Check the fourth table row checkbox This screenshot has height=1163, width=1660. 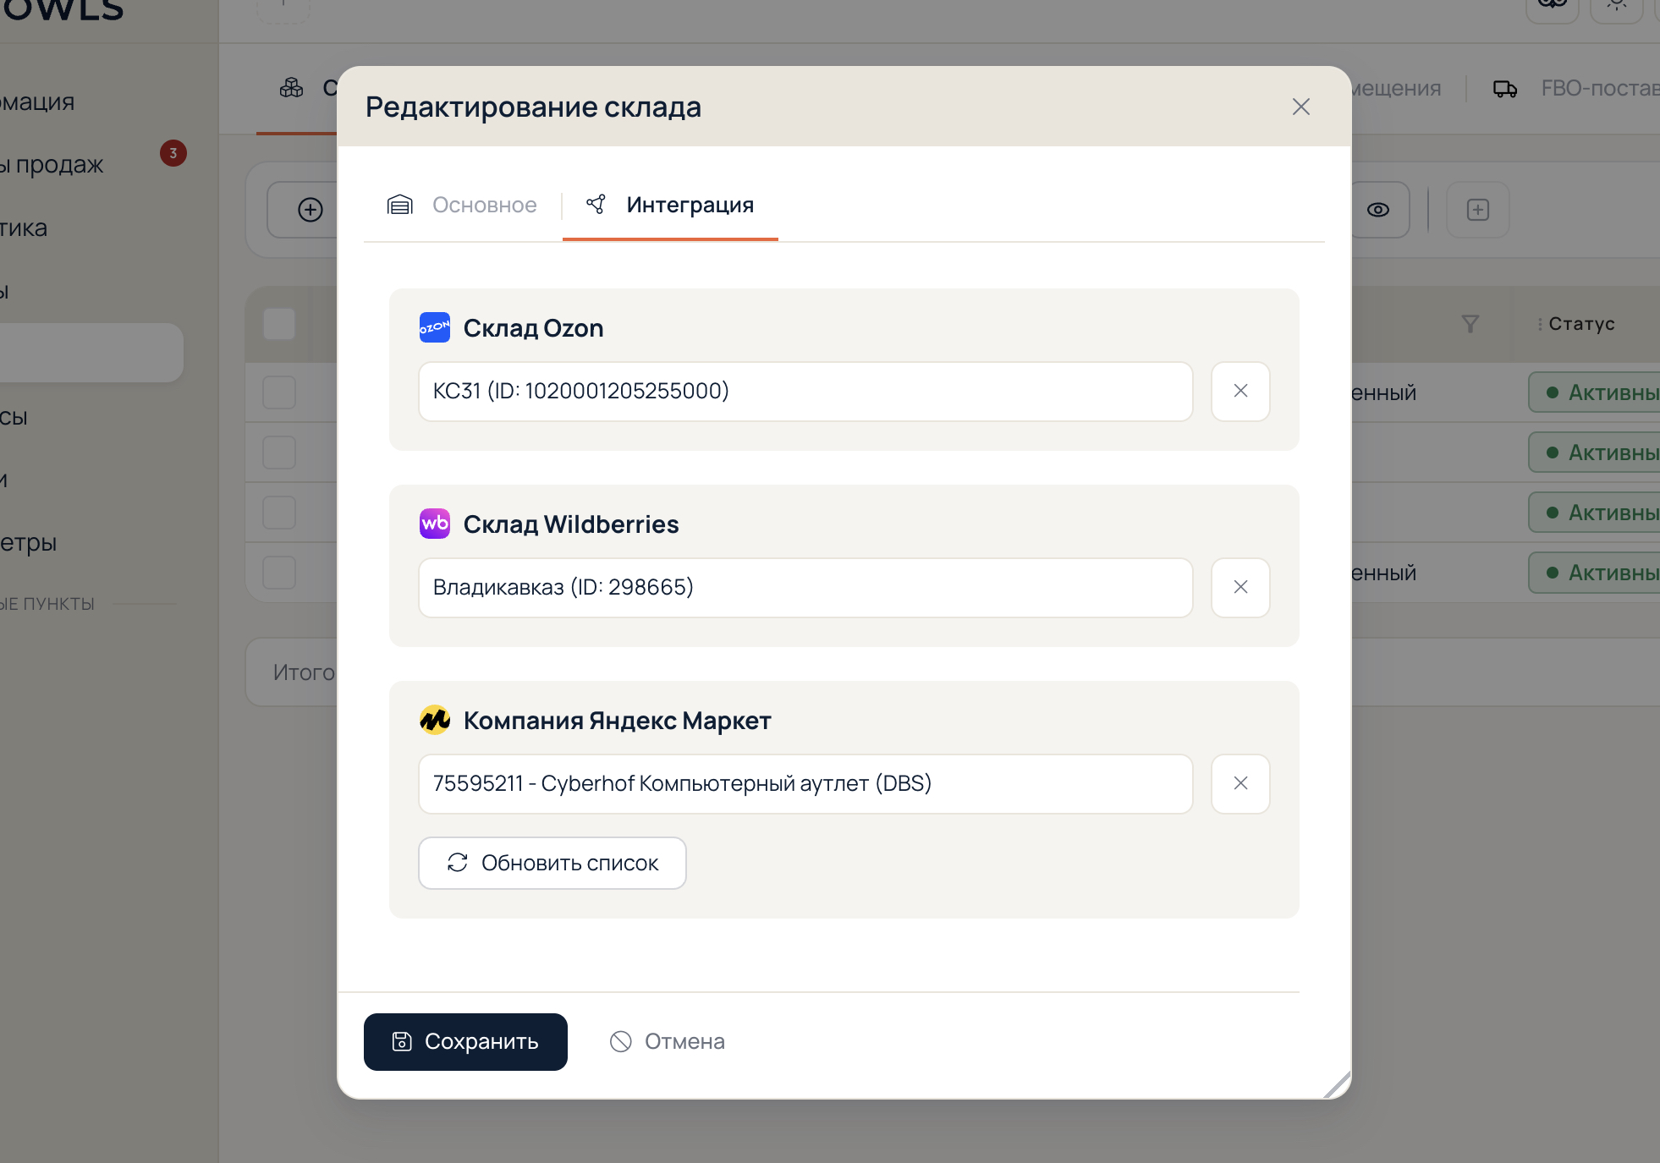[x=279, y=573]
